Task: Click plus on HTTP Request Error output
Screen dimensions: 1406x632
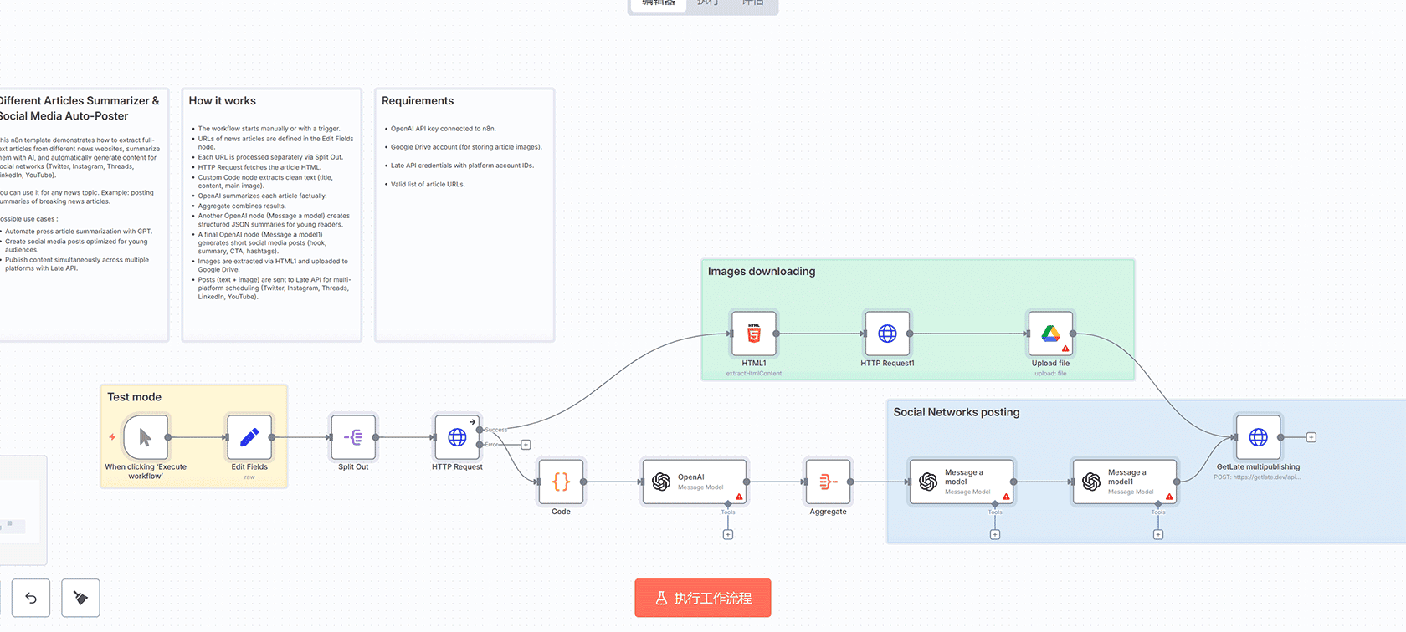Action: pyautogui.click(x=526, y=445)
